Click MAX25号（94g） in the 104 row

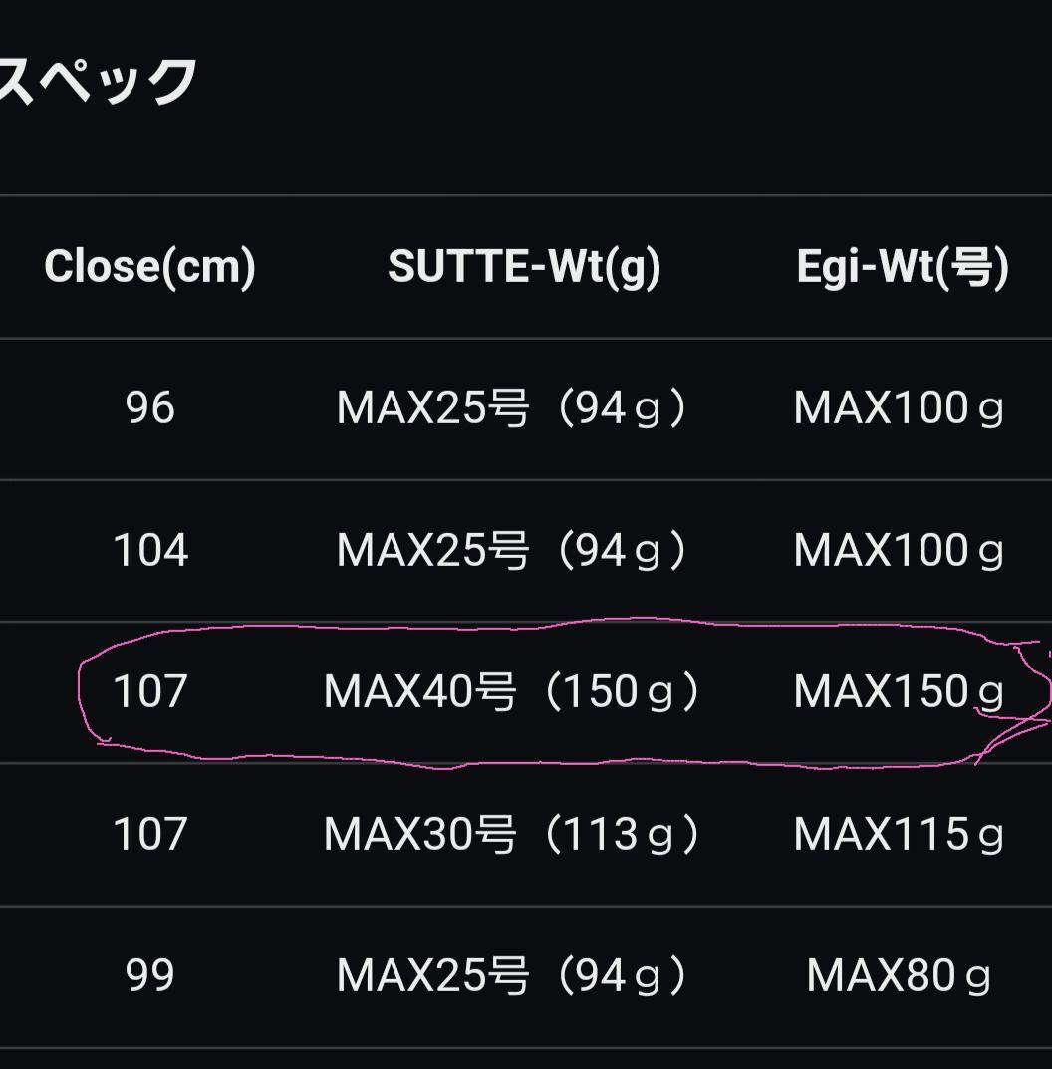tap(513, 550)
